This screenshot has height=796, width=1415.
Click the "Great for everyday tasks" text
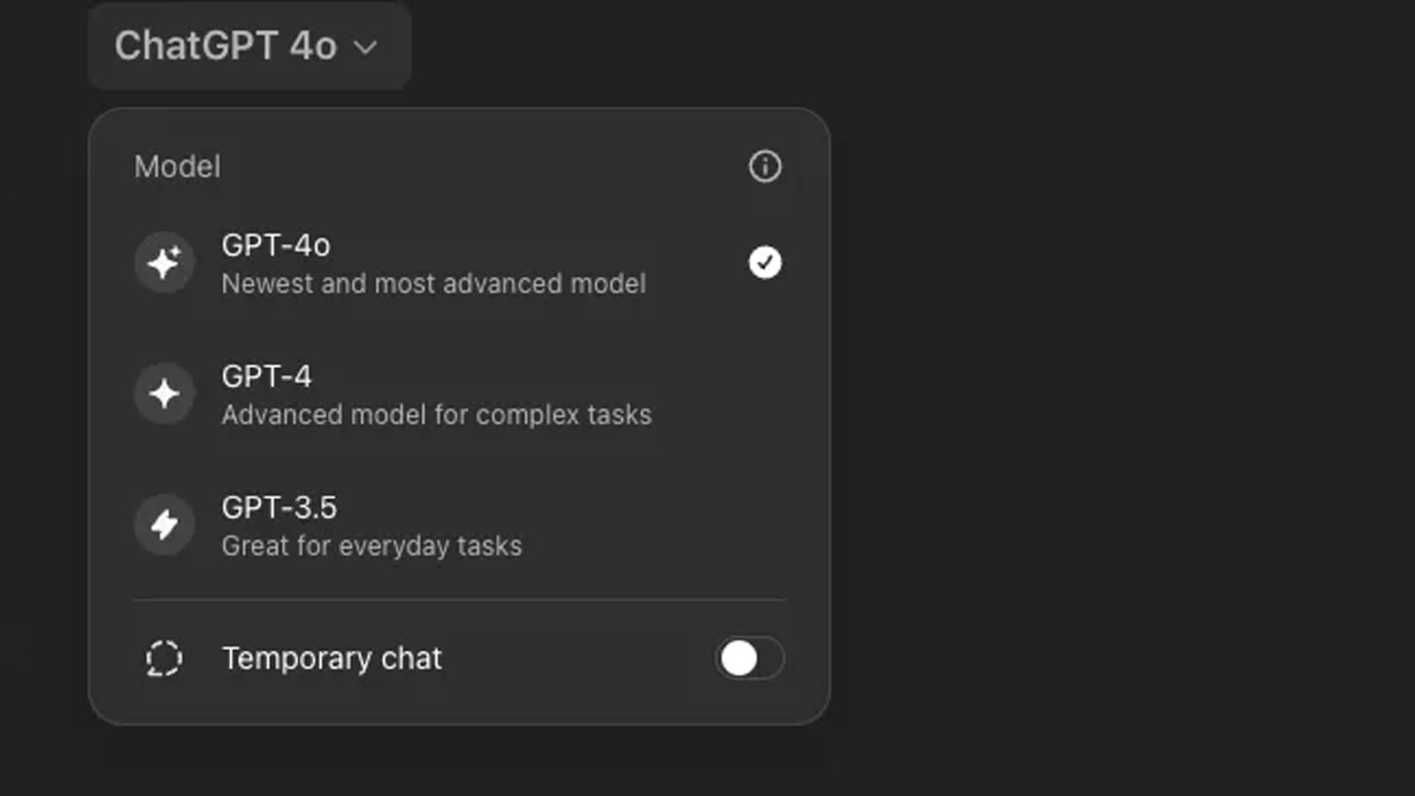(x=371, y=546)
